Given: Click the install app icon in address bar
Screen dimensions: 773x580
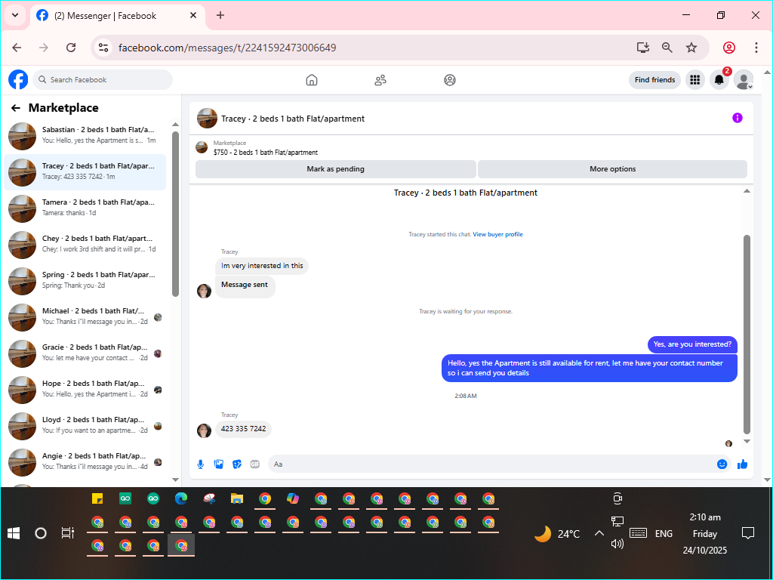Looking at the screenshot, I should point(643,48).
